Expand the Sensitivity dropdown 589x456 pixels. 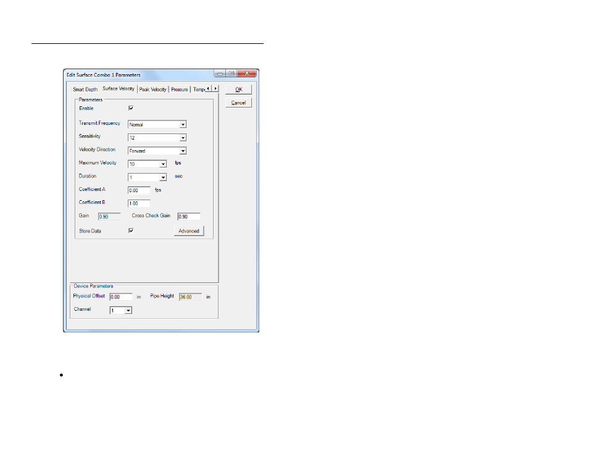(183, 138)
